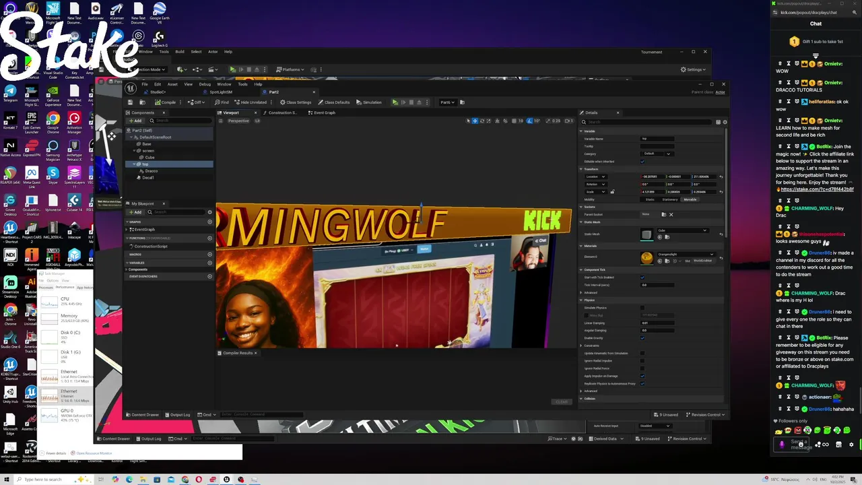Image resolution: width=862 pixels, height=485 pixels.
Task: Collapse the Physics section
Action: (581, 300)
